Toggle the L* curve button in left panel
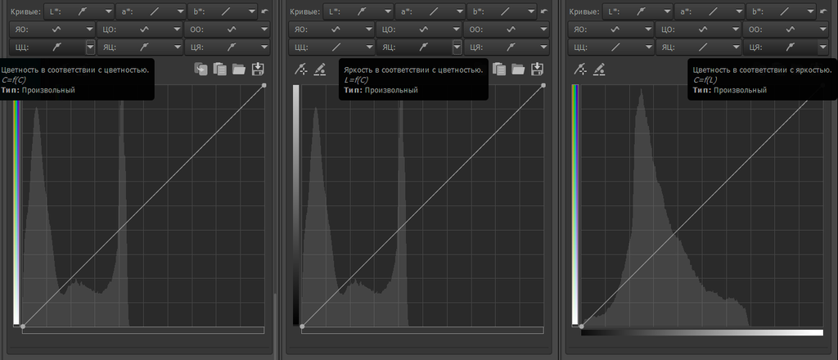This screenshot has width=838, height=360. (81, 11)
